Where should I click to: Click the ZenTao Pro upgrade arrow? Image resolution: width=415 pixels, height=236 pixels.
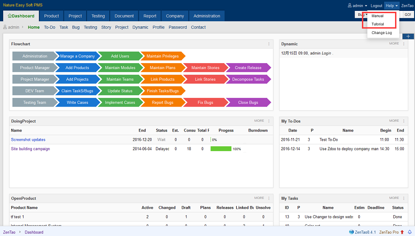click(402, 232)
